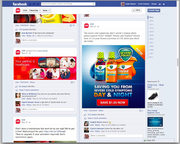Jump to 2009 on timeline navigator
Viewport: 180px width, 144px height.
[151, 32]
